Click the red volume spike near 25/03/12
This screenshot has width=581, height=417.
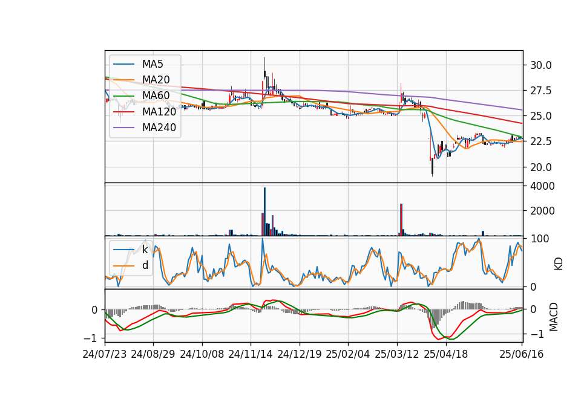tap(401, 220)
